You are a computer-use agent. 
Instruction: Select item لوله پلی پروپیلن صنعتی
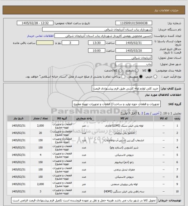click(124, 184)
